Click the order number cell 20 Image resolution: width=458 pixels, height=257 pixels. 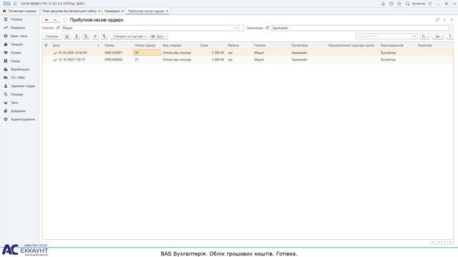[147, 53]
